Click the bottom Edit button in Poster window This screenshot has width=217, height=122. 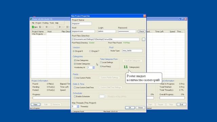click(x=46, y=104)
